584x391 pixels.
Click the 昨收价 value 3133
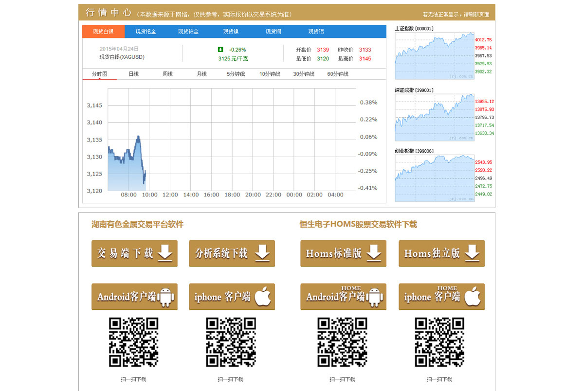point(365,50)
